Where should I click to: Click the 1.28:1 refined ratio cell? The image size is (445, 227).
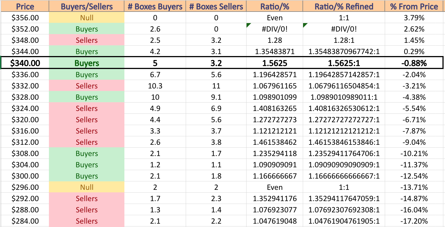(344, 40)
